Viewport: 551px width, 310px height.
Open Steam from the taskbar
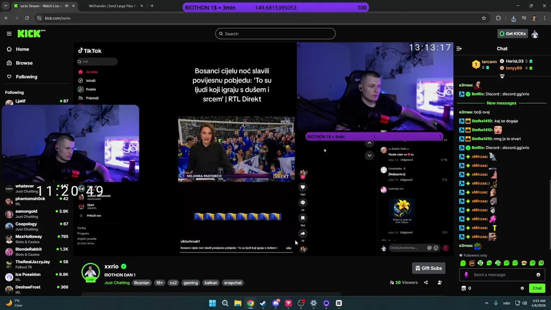(x=263, y=303)
